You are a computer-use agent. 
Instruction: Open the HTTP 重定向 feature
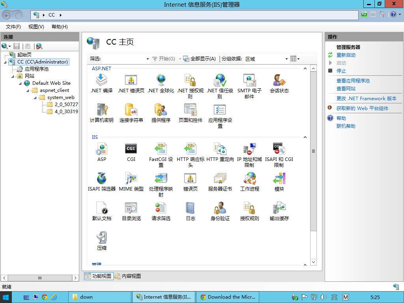tap(220, 152)
